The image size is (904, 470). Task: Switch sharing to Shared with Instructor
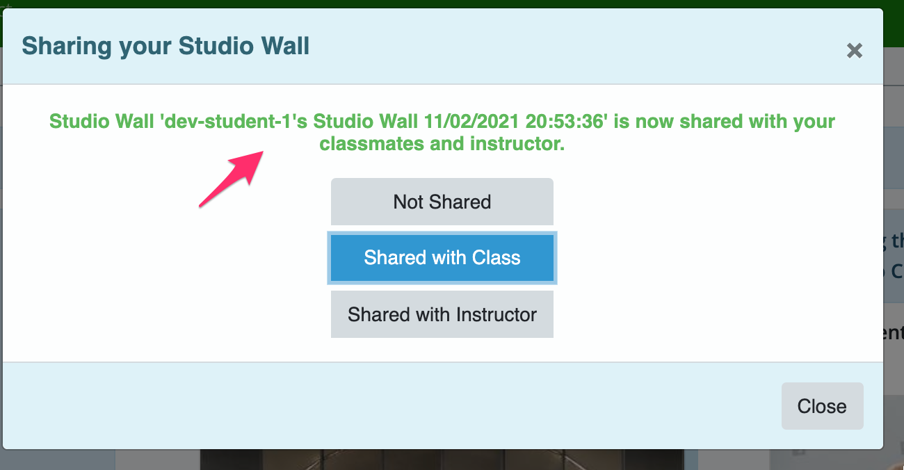(x=442, y=314)
